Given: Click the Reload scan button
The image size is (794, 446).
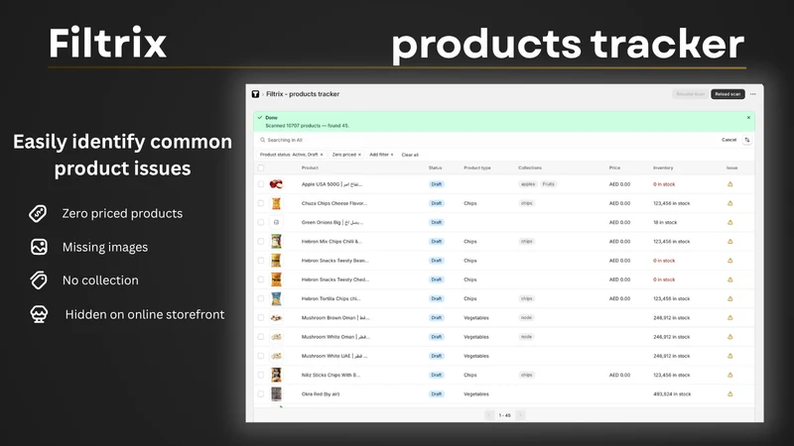Looking at the screenshot, I should click(x=728, y=94).
